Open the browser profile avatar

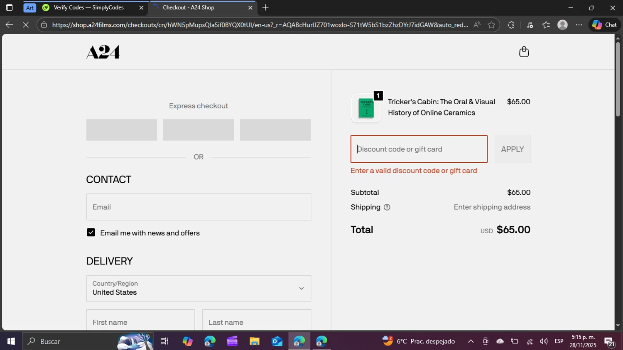pyautogui.click(x=562, y=25)
